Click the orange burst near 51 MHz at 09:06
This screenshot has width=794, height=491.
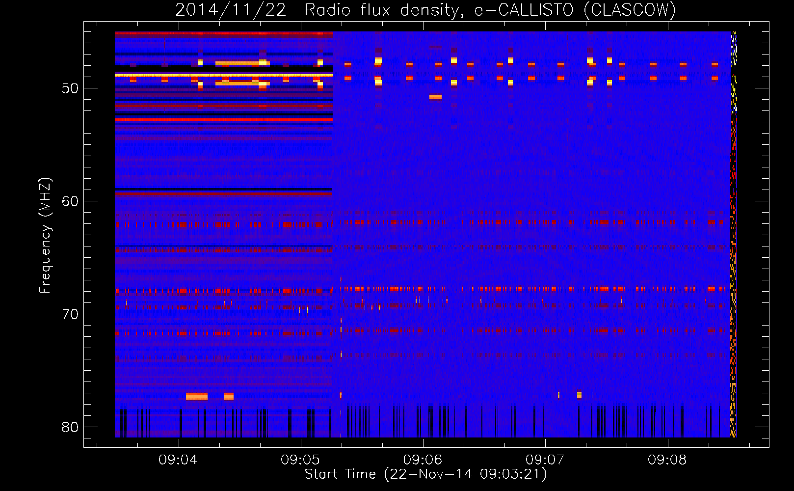tap(435, 97)
